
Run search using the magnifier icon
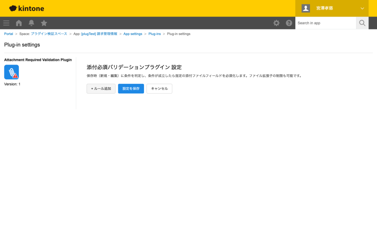click(x=362, y=23)
